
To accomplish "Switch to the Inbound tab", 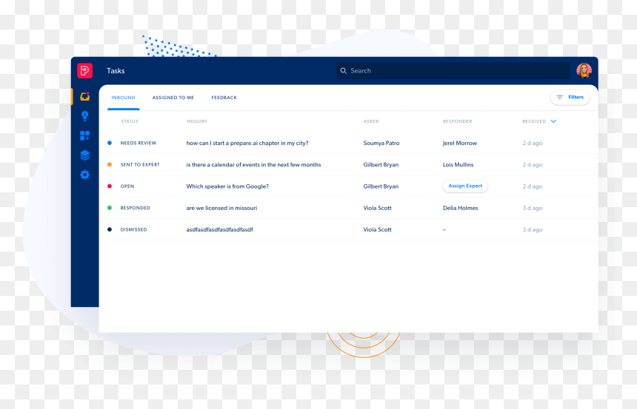I will coord(123,98).
